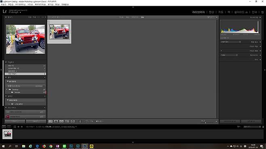Expand the Keywording panel
This screenshot has width=266, height=149.
coord(260,46)
